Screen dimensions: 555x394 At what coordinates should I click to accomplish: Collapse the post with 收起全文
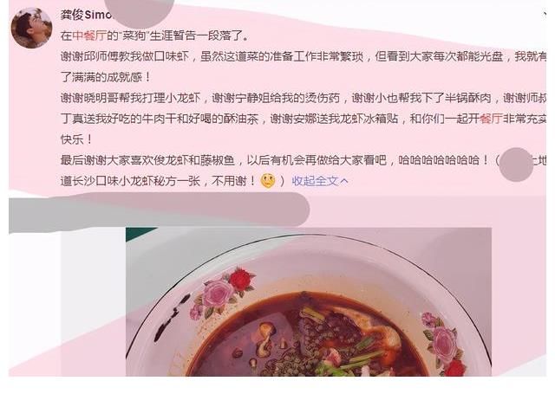[315, 181]
